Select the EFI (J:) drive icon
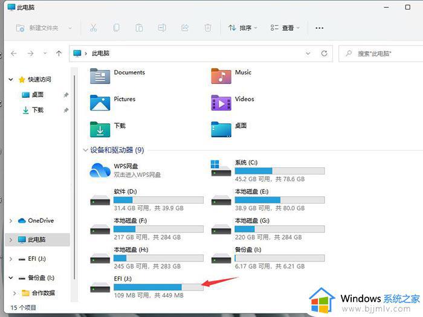This screenshot has height=317, width=423. [x=100, y=287]
